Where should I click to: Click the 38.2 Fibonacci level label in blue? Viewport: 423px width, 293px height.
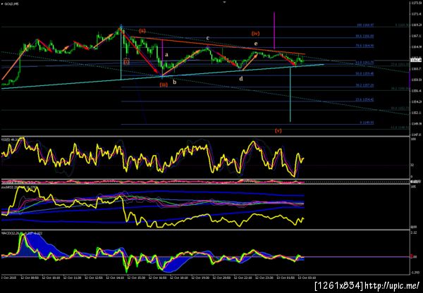click(365, 85)
